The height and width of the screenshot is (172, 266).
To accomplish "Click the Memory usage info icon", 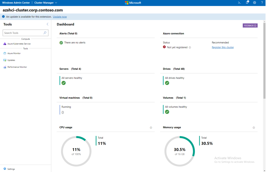I will [x=254, y=128].
